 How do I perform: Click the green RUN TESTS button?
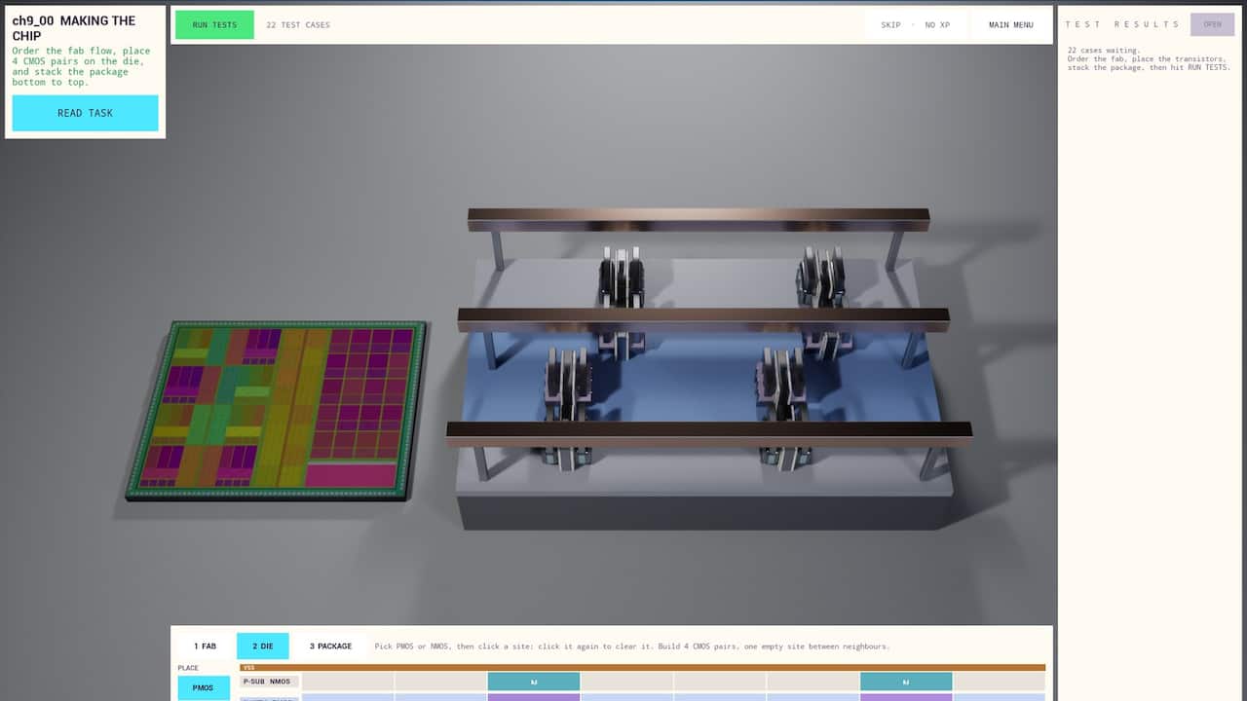pyautogui.click(x=214, y=25)
